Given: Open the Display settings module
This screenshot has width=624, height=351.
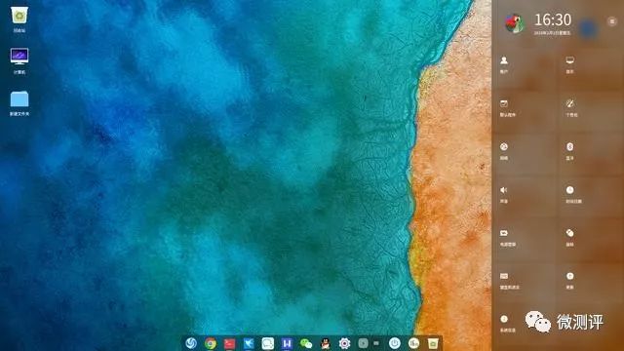Looking at the screenshot, I should tap(569, 64).
